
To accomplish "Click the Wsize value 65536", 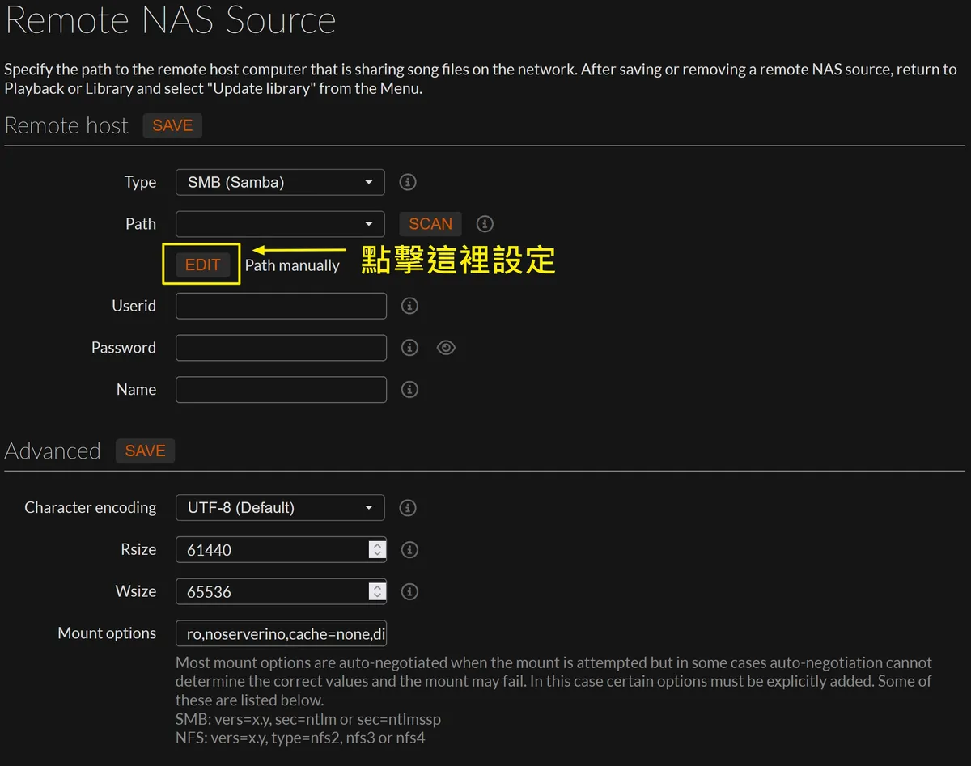I will tap(209, 592).
